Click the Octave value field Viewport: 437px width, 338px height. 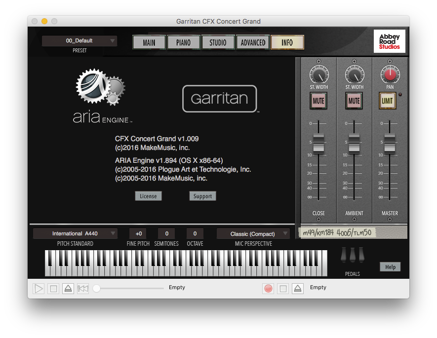tap(195, 233)
